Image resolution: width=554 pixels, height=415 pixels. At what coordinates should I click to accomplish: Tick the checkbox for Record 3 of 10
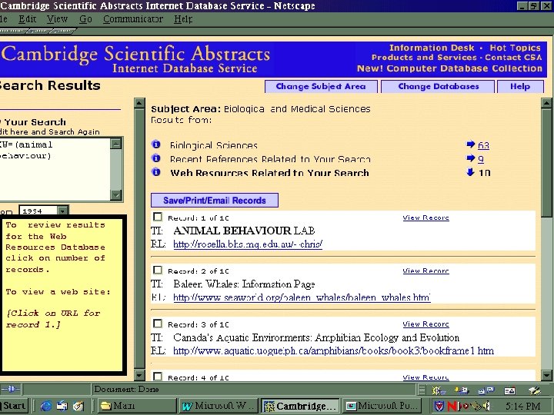[158, 324]
